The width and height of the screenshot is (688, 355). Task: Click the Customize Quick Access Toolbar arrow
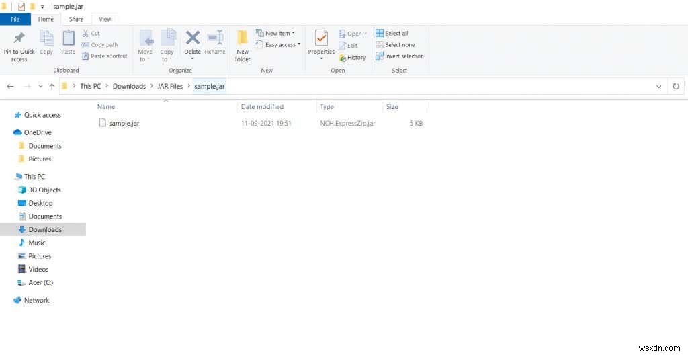coord(42,7)
